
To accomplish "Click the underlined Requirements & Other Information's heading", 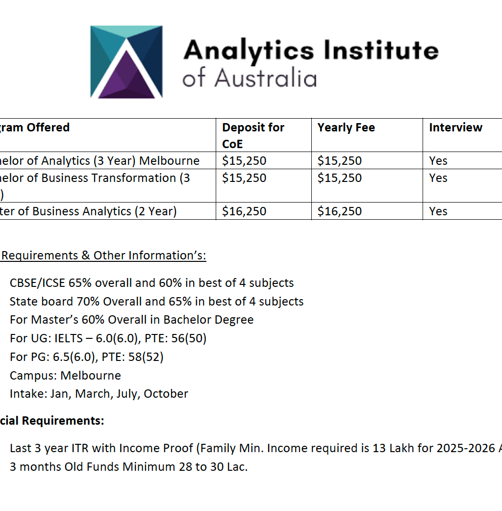I will tap(104, 255).
